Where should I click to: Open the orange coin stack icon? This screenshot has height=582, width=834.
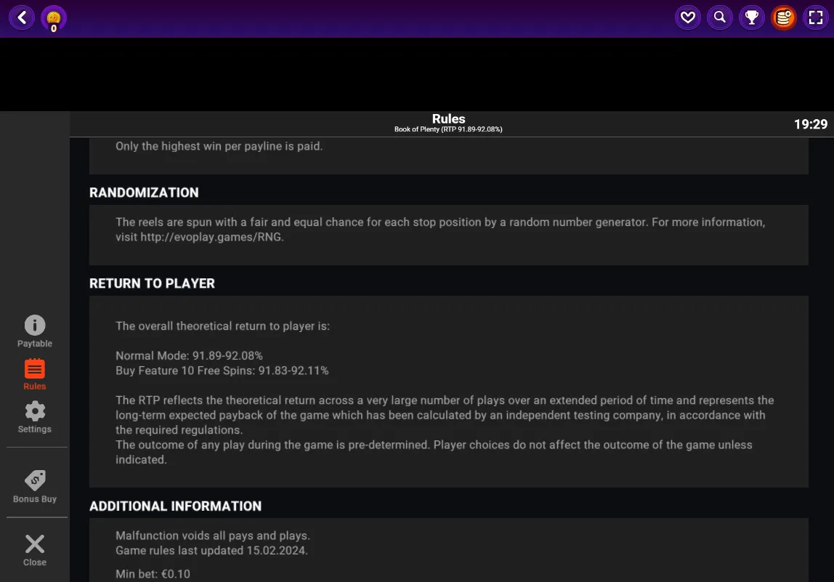coord(783,17)
